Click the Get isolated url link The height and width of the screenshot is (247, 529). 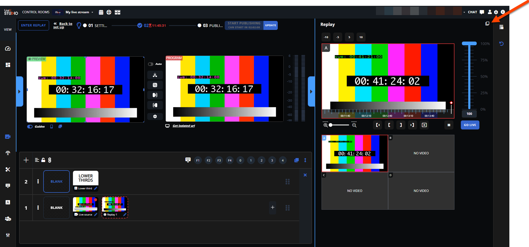pyautogui.click(x=184, y=126)
